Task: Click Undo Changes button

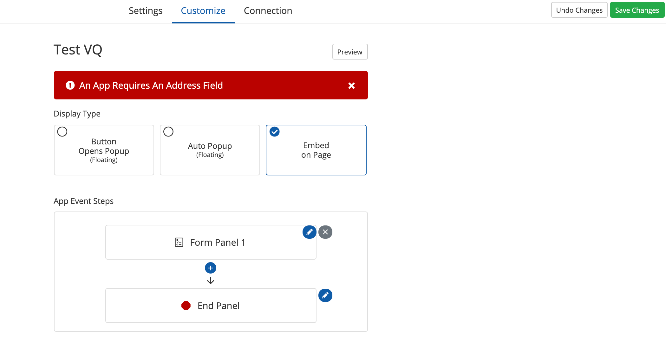Action: pos(579,10)
